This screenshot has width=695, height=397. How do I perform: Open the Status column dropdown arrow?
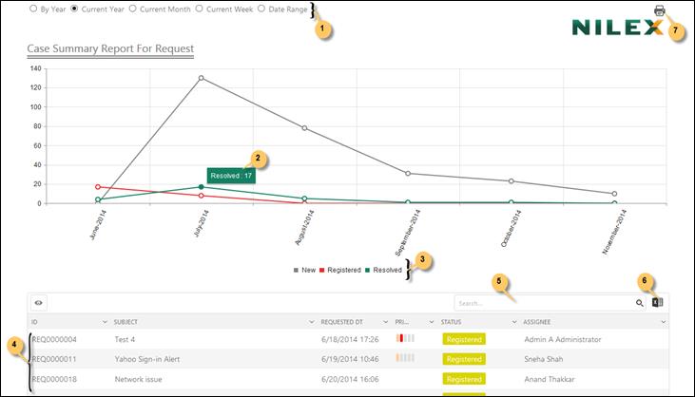point(513,322)
